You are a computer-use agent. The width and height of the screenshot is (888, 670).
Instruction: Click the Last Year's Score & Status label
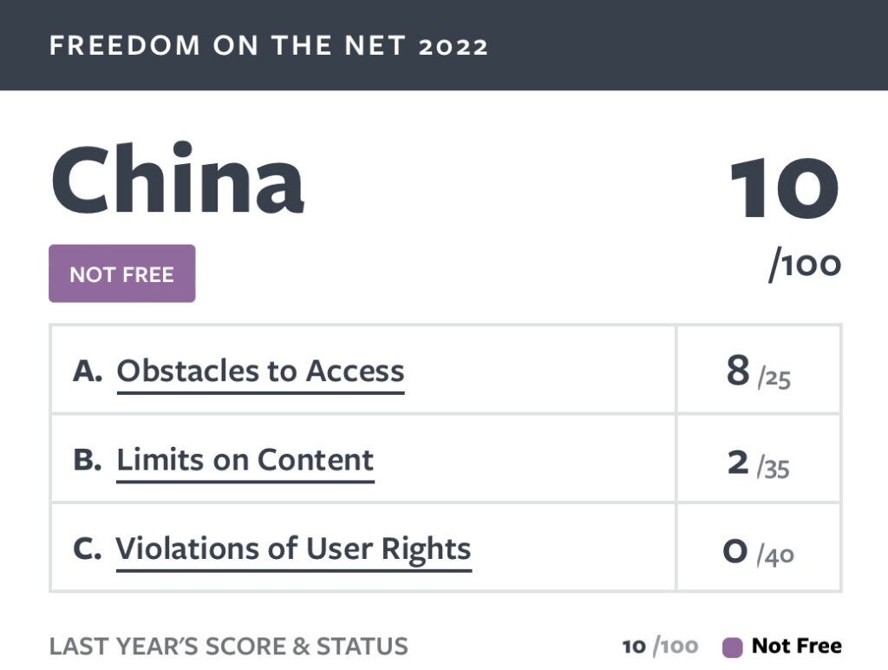coord(228,647)
